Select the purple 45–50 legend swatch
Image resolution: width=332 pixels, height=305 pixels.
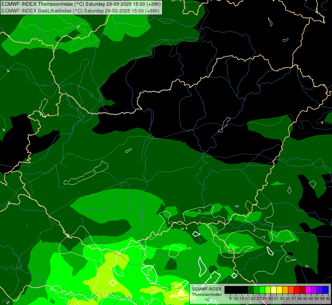314,290
